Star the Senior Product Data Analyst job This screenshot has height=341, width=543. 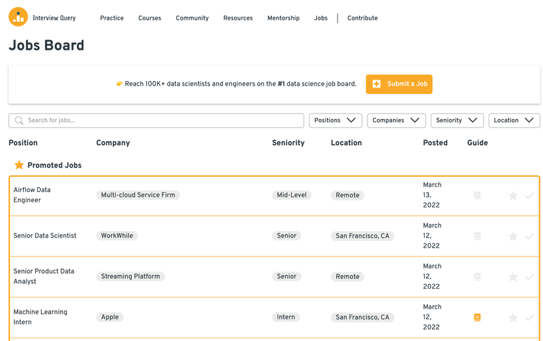coord(513,277)
